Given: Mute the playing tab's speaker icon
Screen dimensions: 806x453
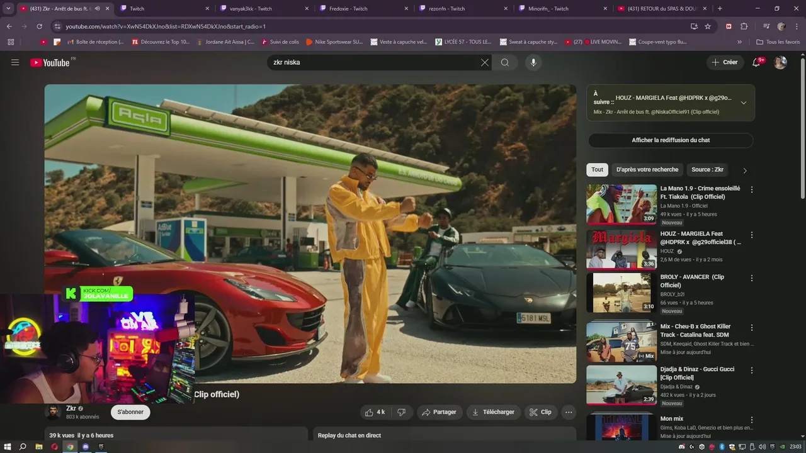Looking at the screenshot, I should [98, 8].
